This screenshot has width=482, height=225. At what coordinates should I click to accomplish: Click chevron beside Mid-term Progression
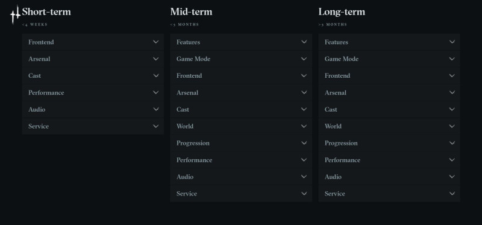click(x=304, y=143)
